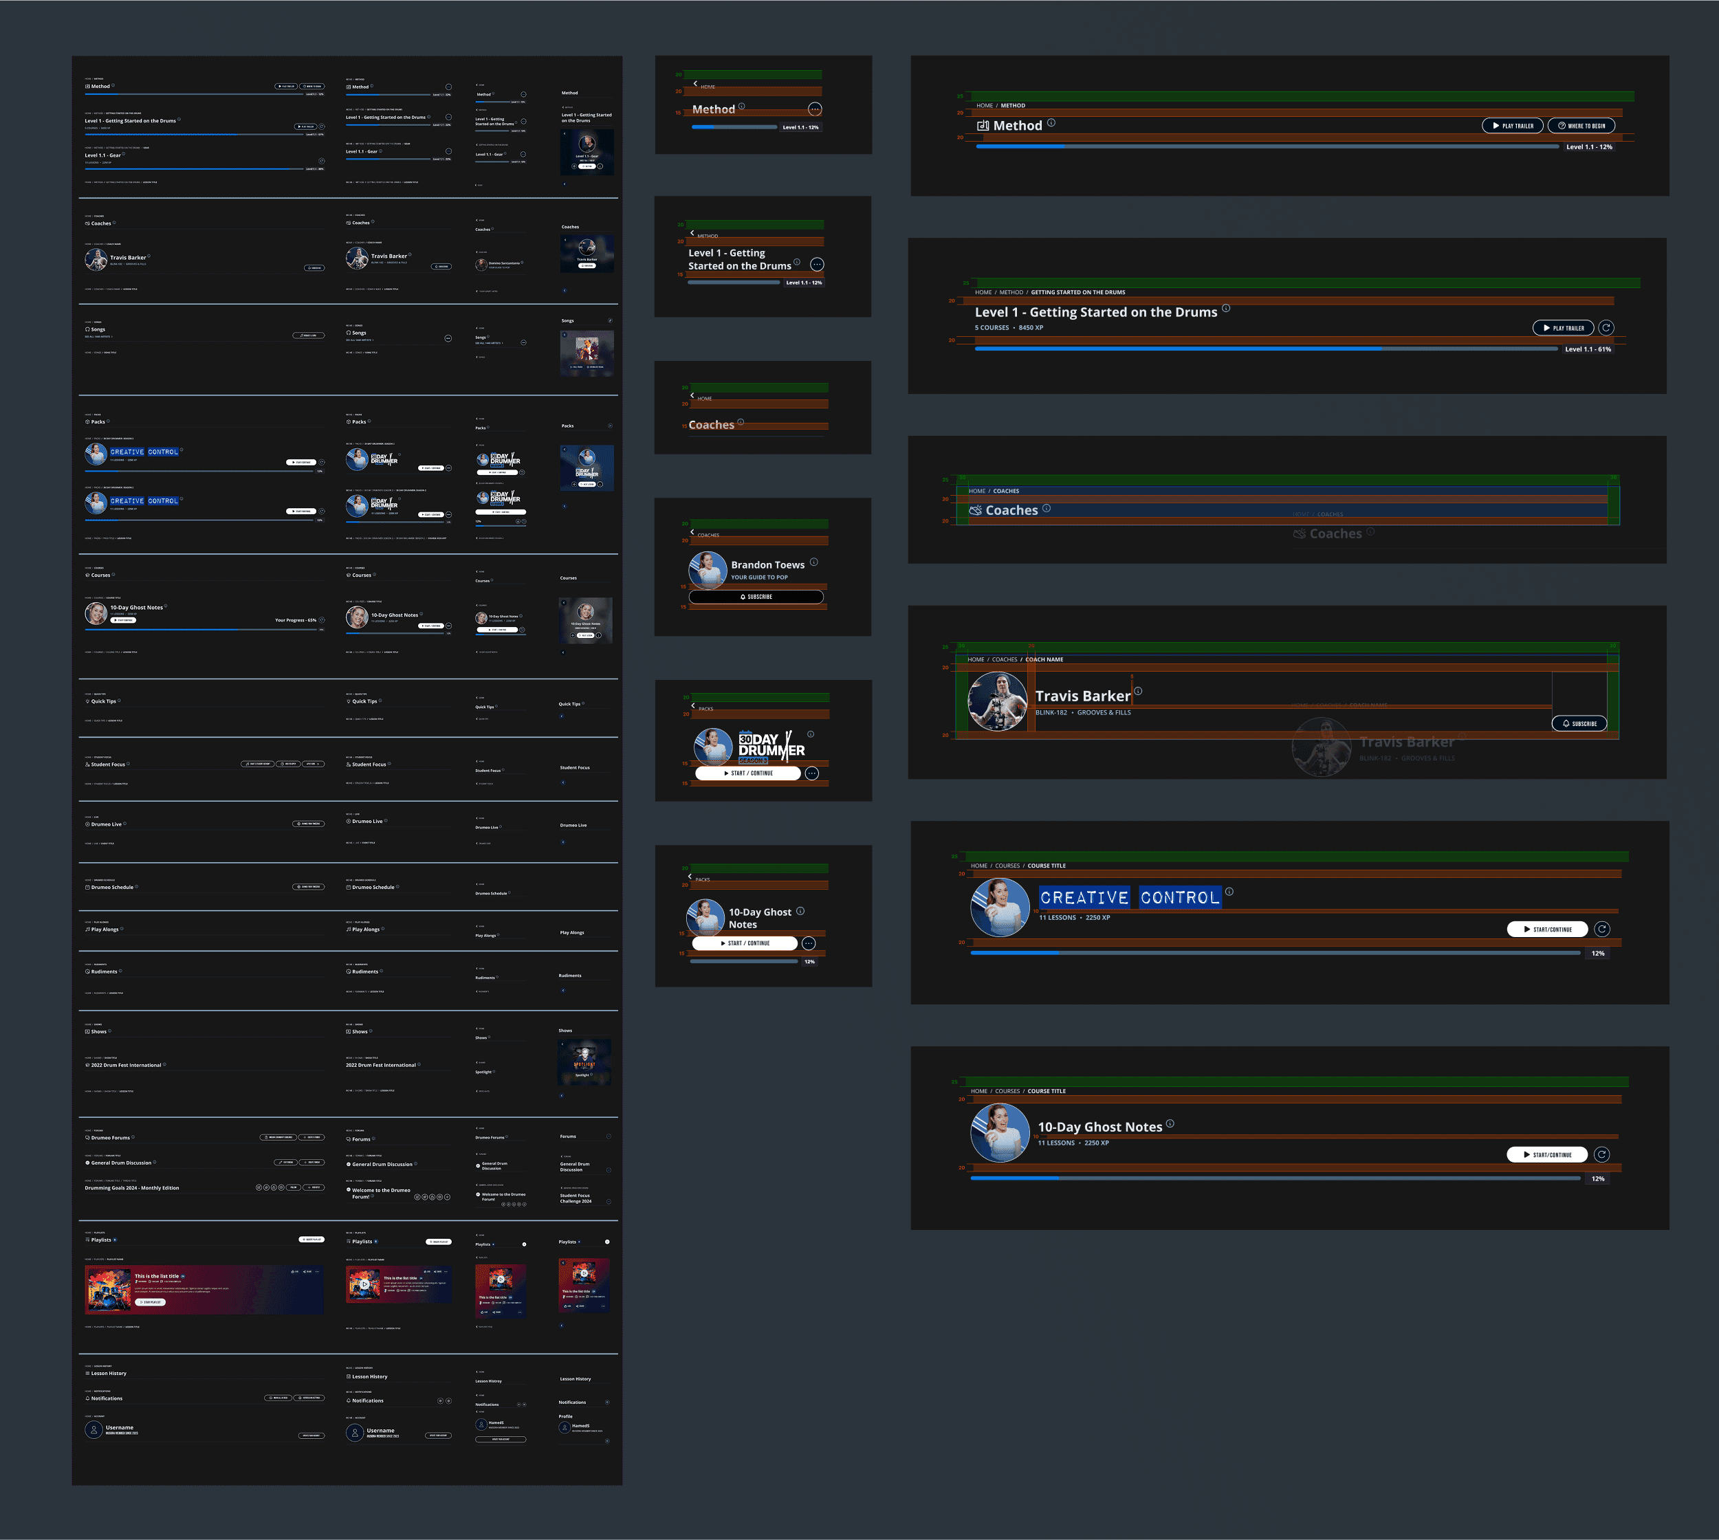The image size is (1719, 1540).
Task: Click info icon next to large 10-Day Ghost Notes
Action: click(x=1170, y=1123)
